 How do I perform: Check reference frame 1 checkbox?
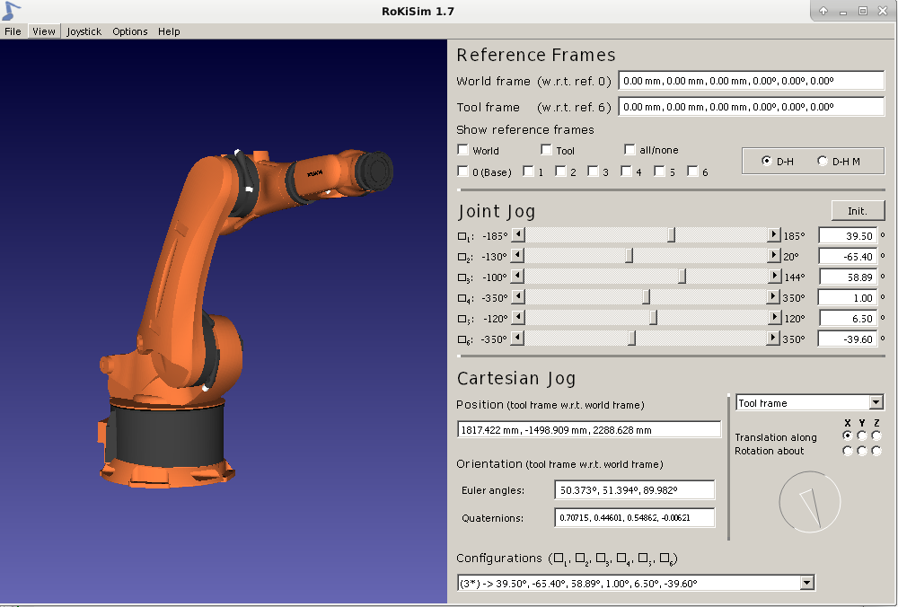click(529, 171)
